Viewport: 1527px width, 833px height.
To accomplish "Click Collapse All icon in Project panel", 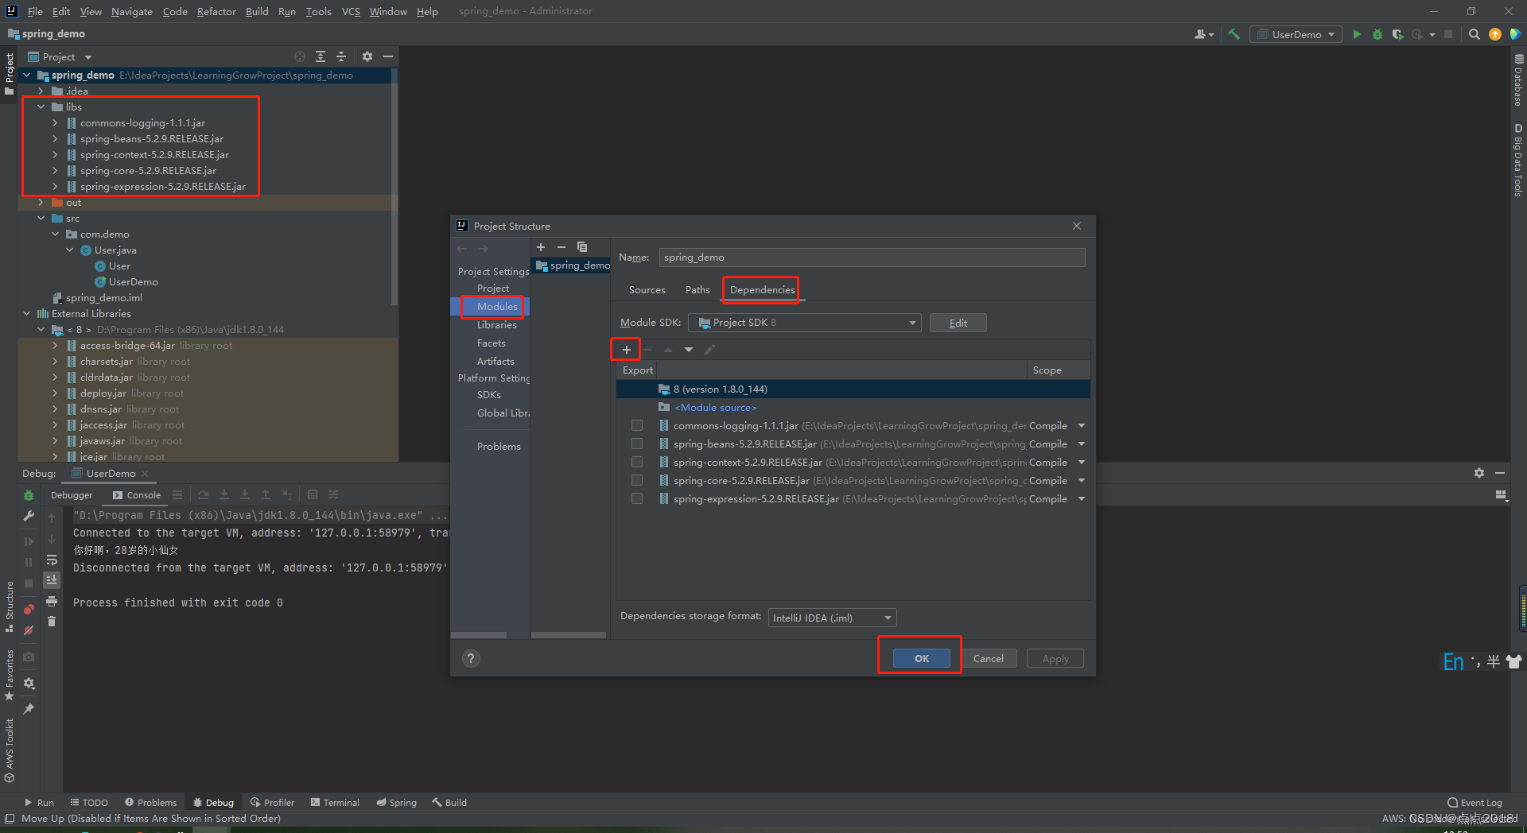I will tap(341, 56).
